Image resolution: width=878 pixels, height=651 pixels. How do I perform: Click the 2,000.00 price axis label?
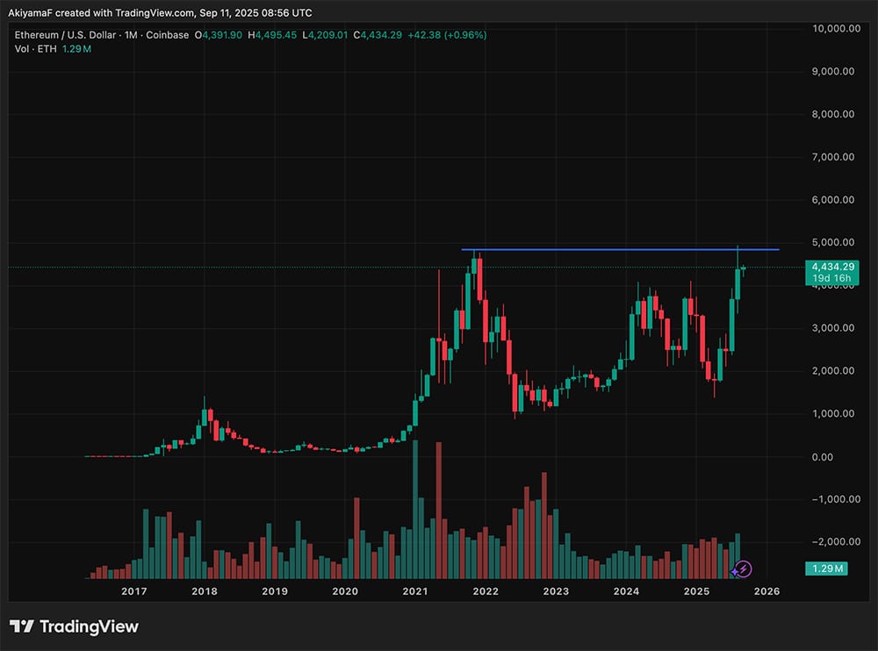pyautogui.click(x=833, y=370)
